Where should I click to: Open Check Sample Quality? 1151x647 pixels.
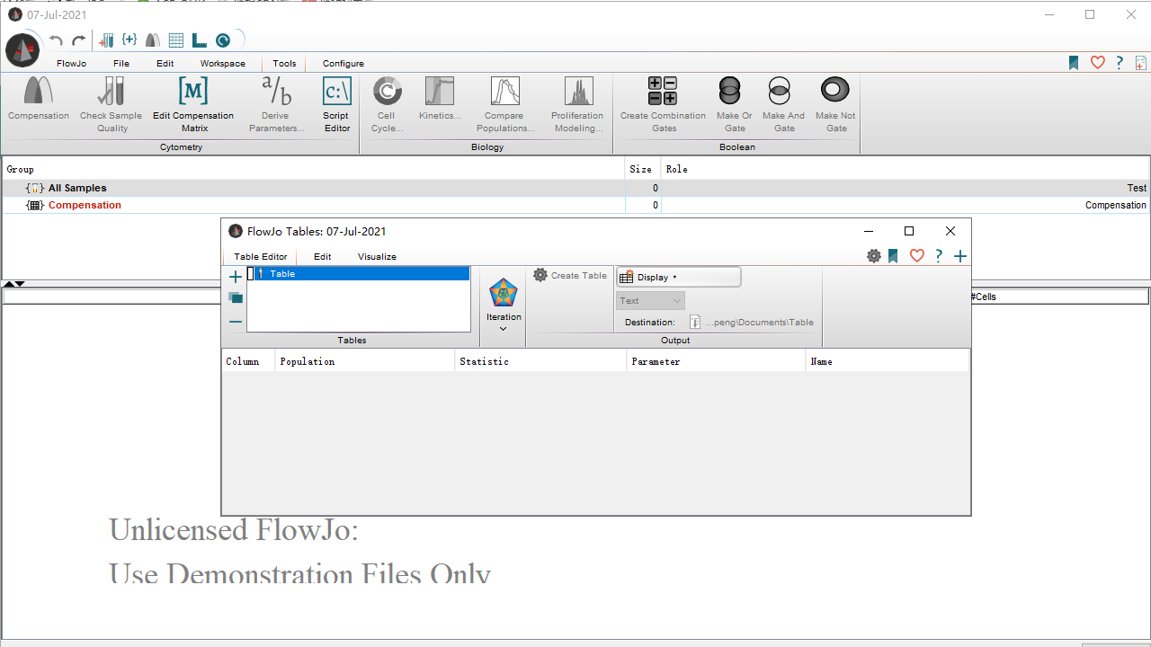(x=111, y=99)
